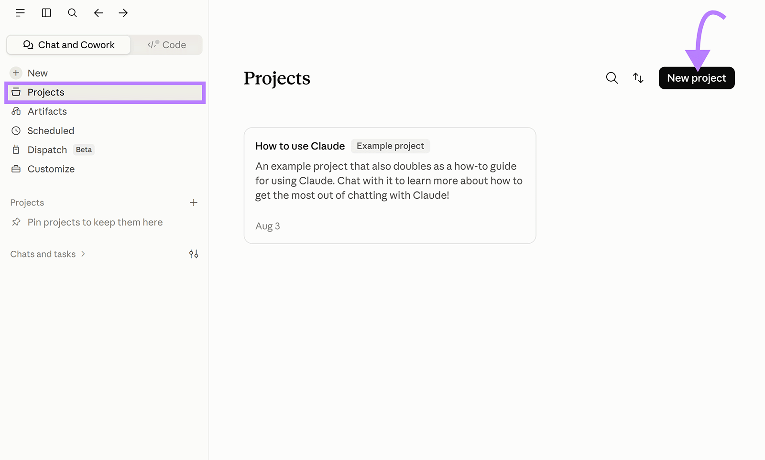Click the code brackets icon on Code tab
This screenshot has width=765, height=460.
pos(153,44)
